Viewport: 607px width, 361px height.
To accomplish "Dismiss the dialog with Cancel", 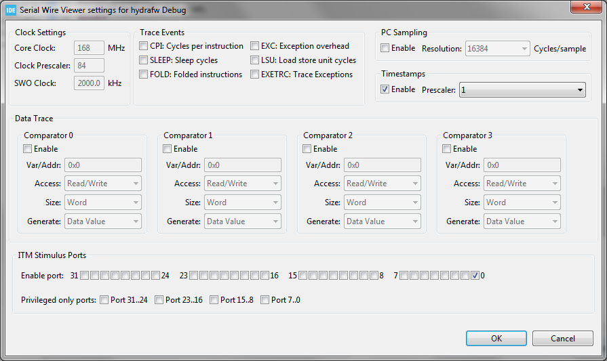I will pyautogui.click(x=563, y=339).
